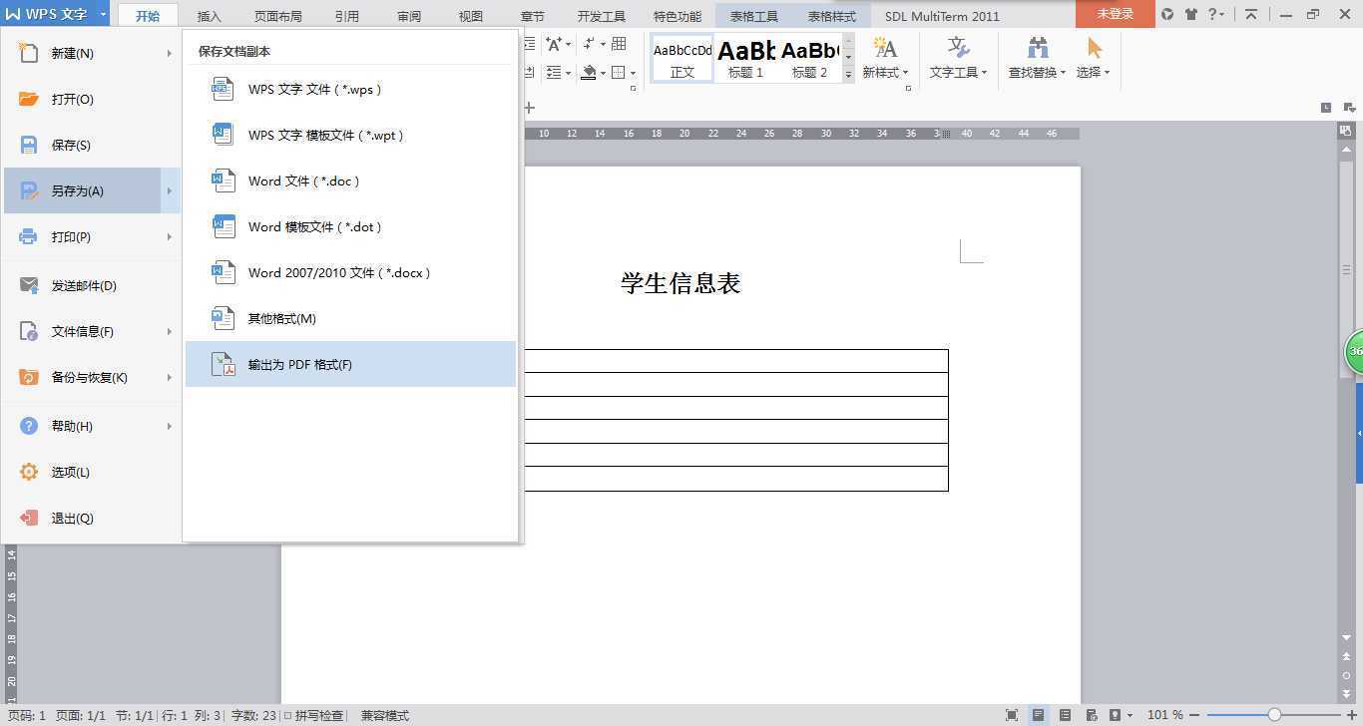Switch to the 插入 (Insert) ribbon tab
The height and width of the screenshot is (726, 1363).
click(x=210, y=16)
